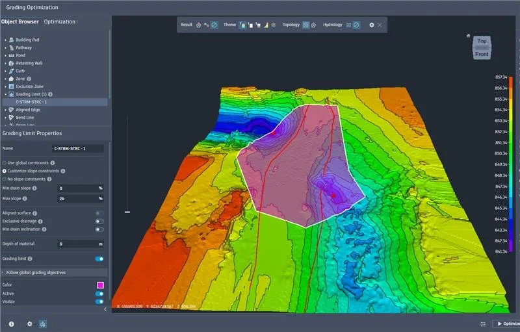Toggle the Active switch
The width and height of the screenshot is (520, 332).
tap(99, 294)
